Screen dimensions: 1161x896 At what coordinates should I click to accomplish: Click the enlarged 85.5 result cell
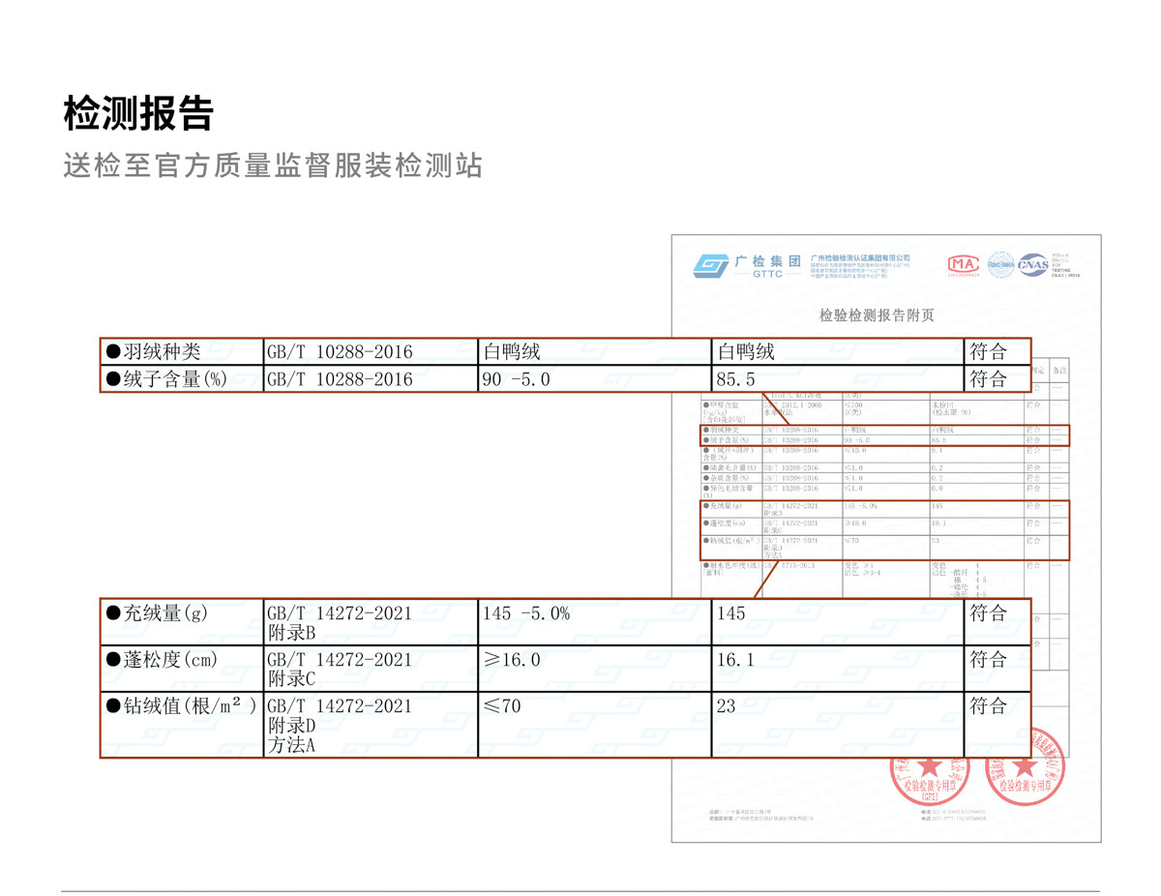pos(838,378)
